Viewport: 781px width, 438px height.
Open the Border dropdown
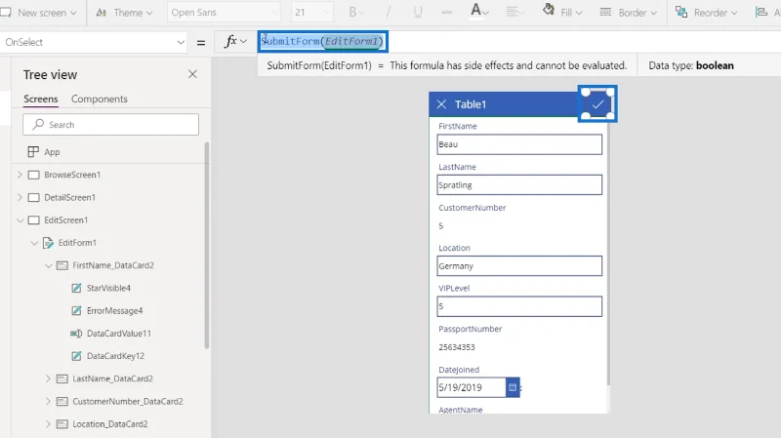click(628, 13)
